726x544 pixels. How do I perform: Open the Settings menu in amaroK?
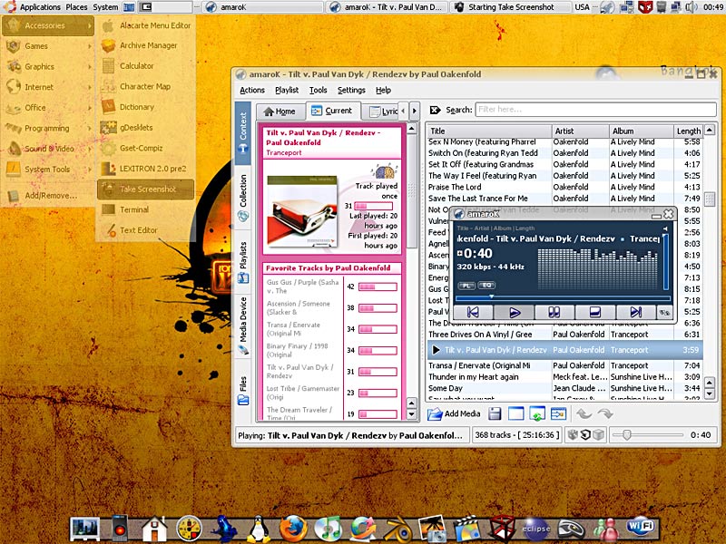pyautogui.click(x=351, y=90)
